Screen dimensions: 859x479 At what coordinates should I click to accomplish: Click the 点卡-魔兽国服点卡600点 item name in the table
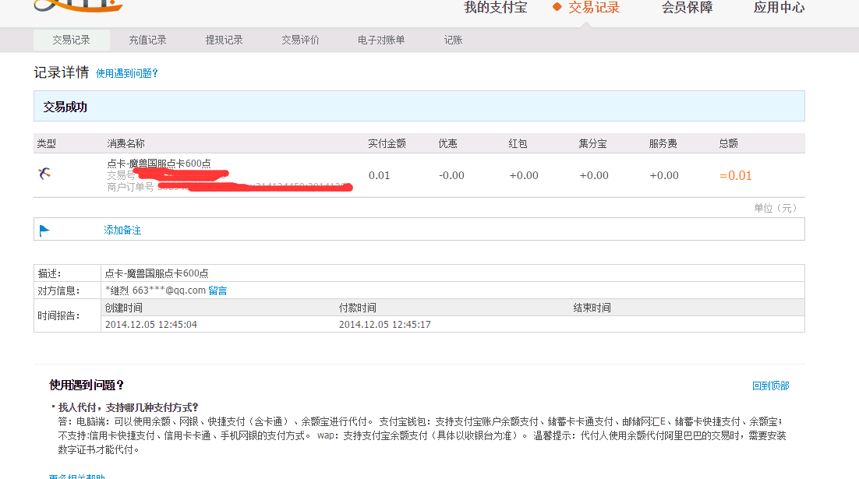(159, 163)
